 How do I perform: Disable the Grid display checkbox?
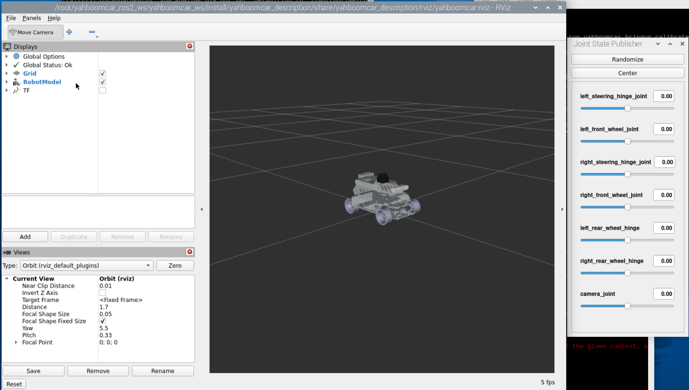(x=103, y=74)
